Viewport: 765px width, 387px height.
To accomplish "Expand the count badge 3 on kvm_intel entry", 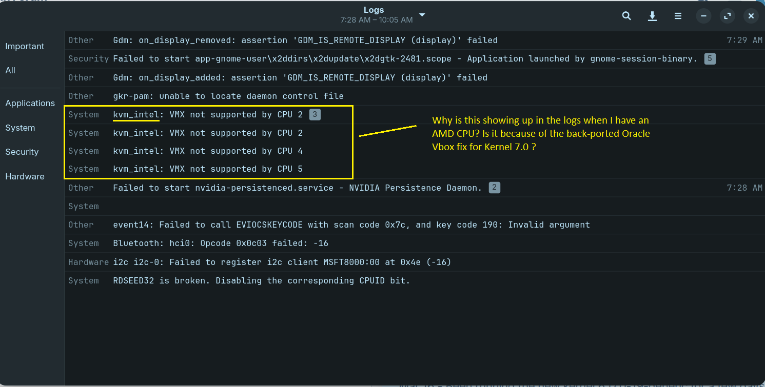I will [x=315, y=114].
